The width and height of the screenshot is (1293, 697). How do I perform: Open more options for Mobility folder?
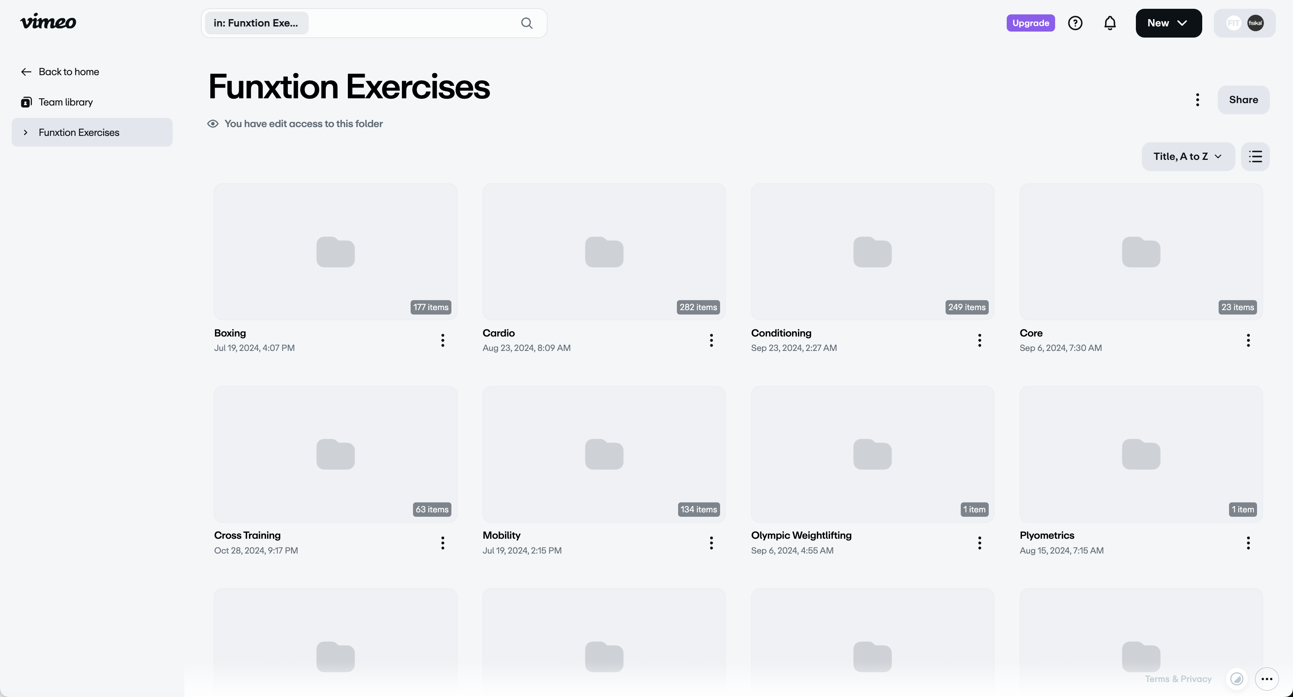coord(711,543)
